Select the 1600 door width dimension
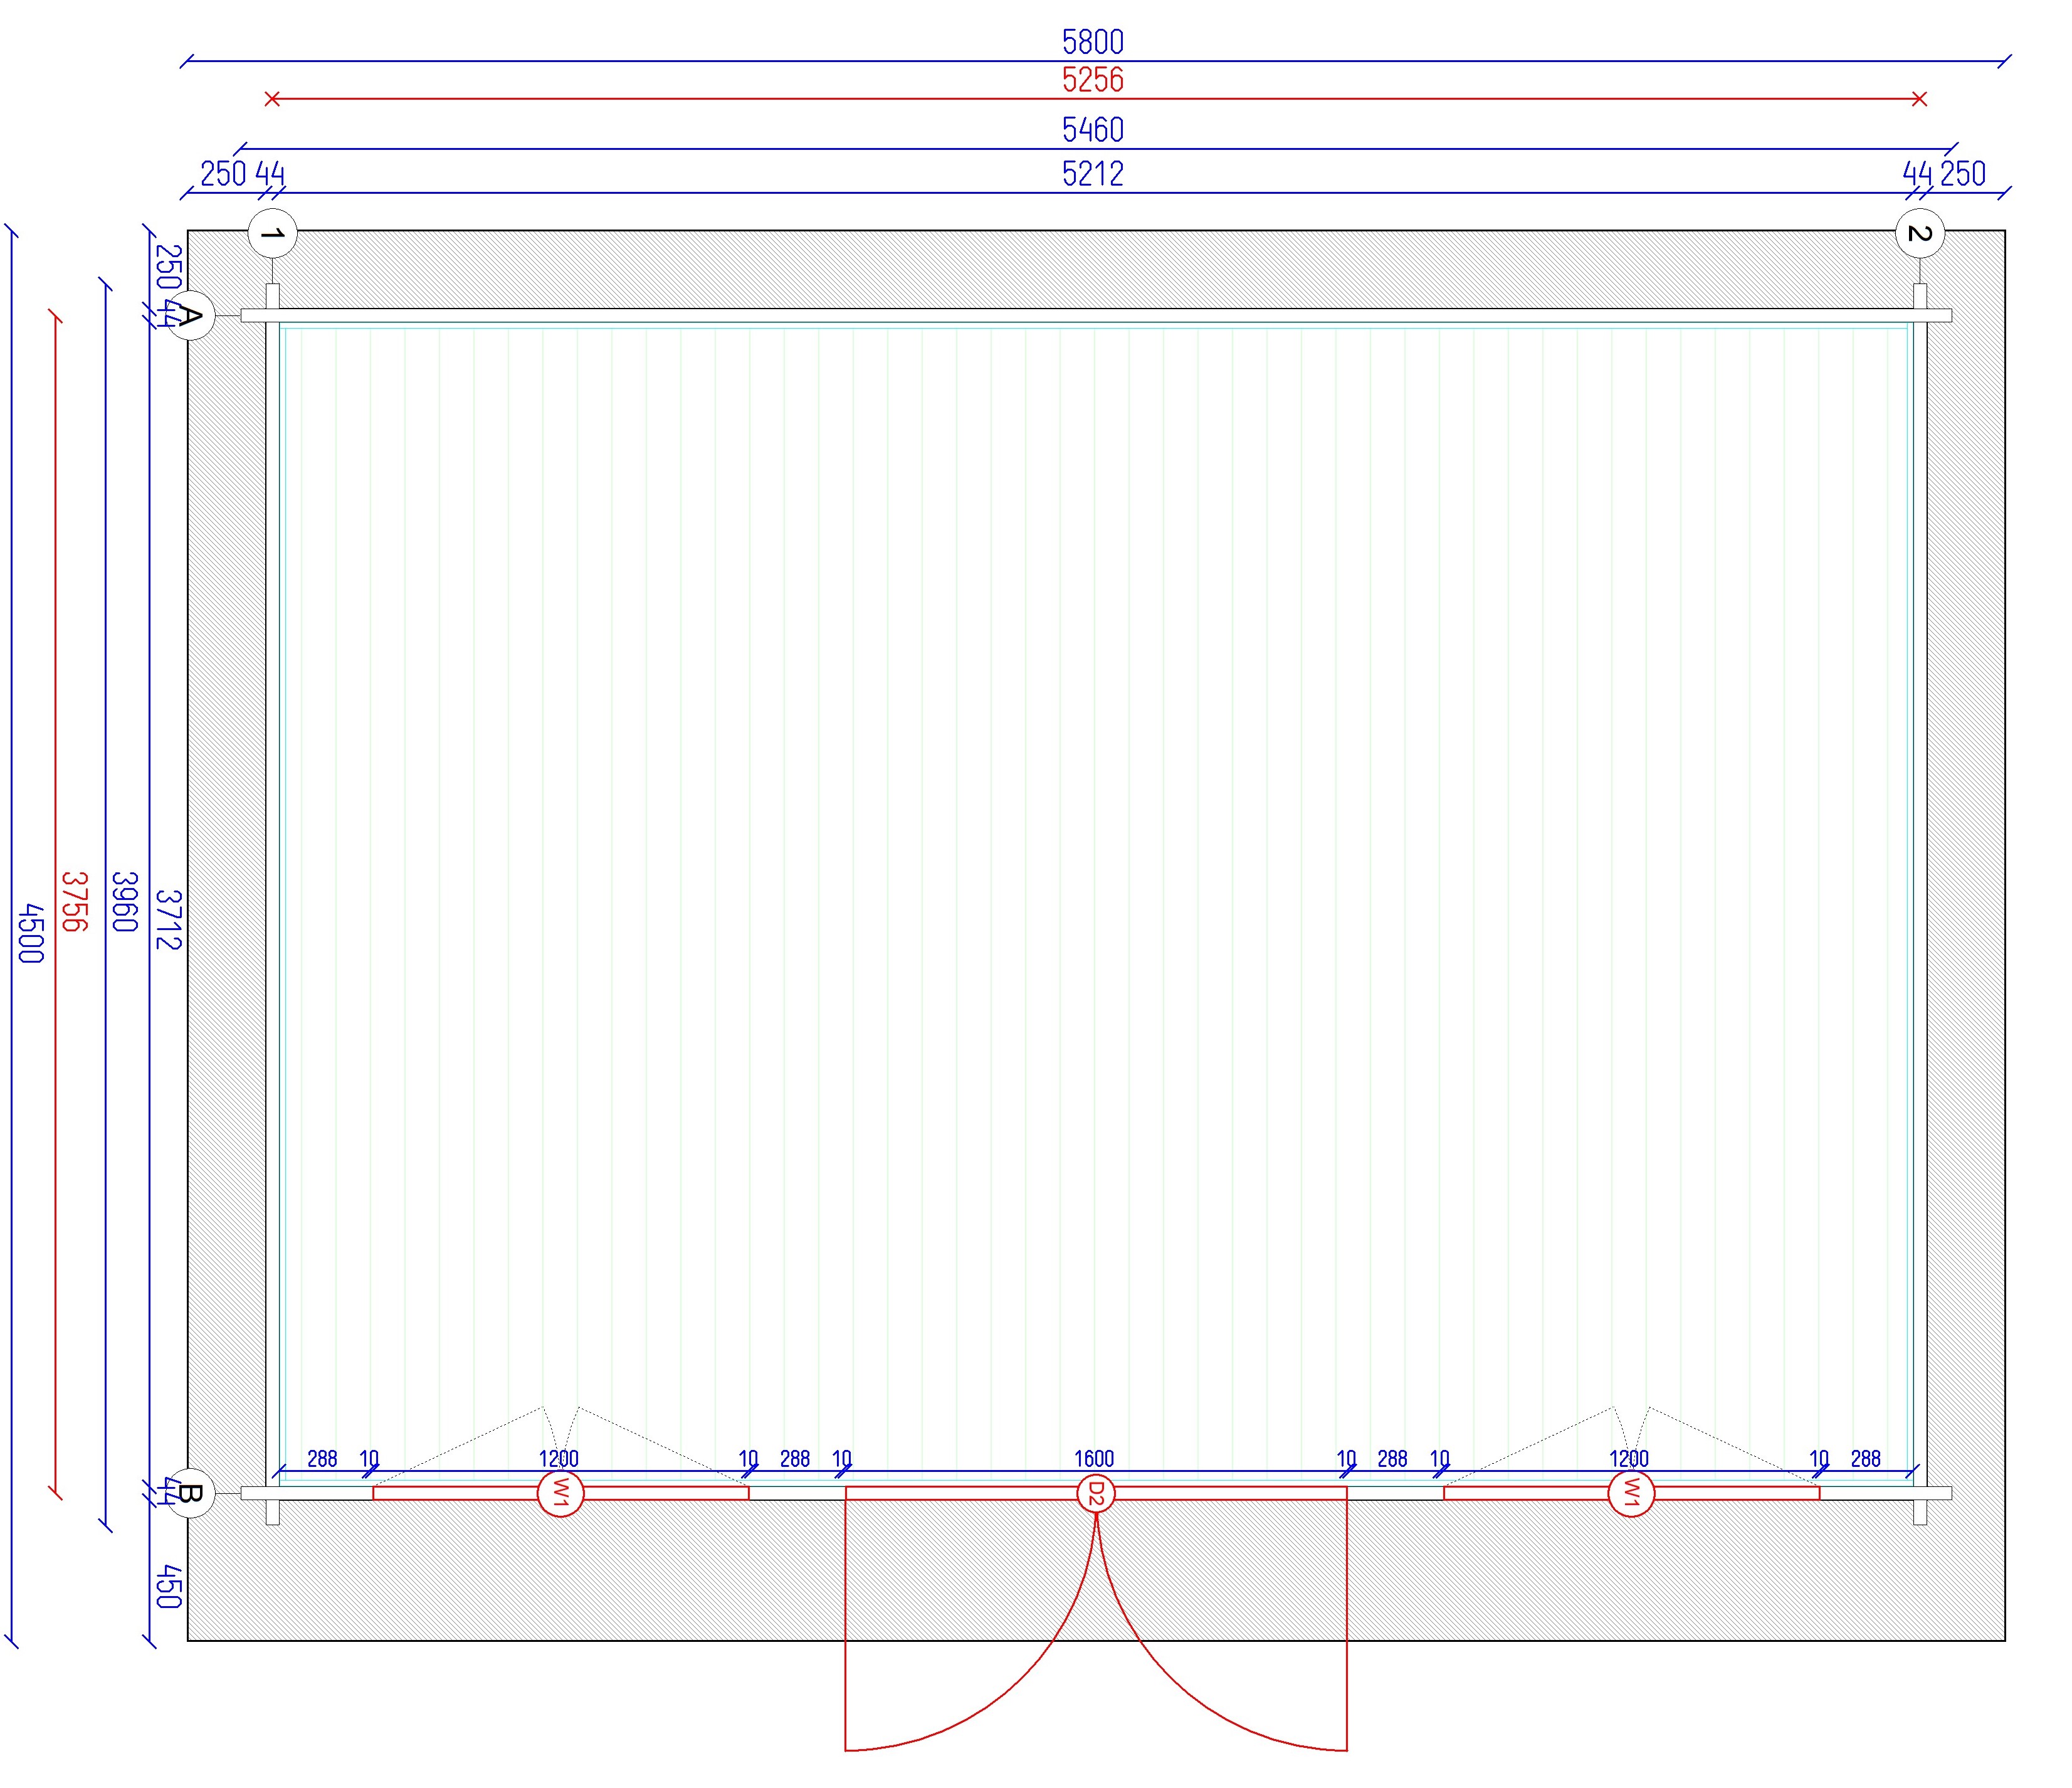Image resolution: width=2072 pixels, height=1788 pixels. click(1094, 1459)
